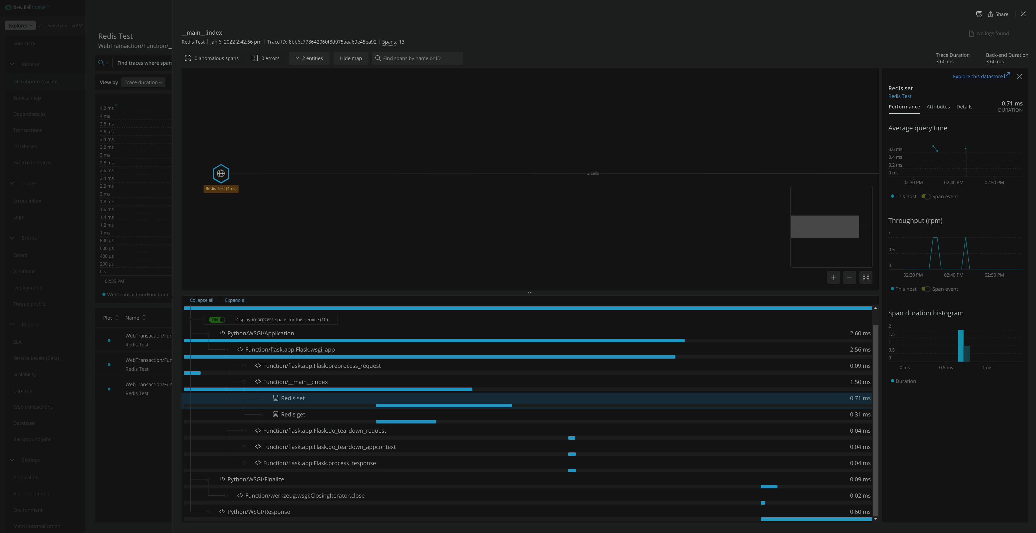This screenshot has height=533, width=1036.
Task: Toggle in-process spans display ON switch
Action: coord(217,320)
